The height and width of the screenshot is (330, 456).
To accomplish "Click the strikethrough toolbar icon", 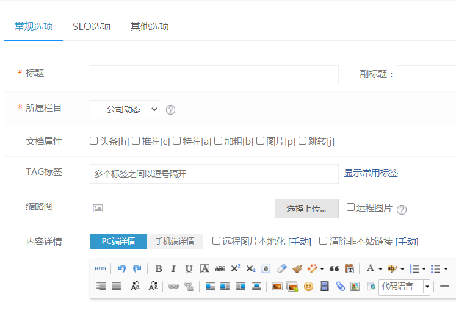I will click(x=220, y=268).
